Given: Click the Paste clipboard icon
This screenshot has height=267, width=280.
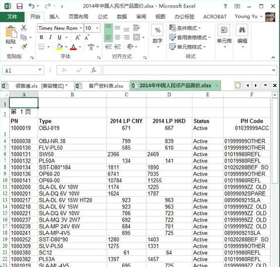Looking at the screenshot, I should 11,32.
